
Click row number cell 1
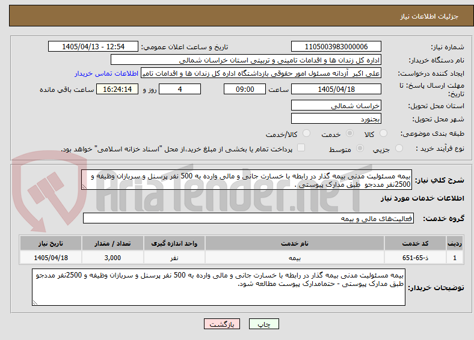click(455, 258)
